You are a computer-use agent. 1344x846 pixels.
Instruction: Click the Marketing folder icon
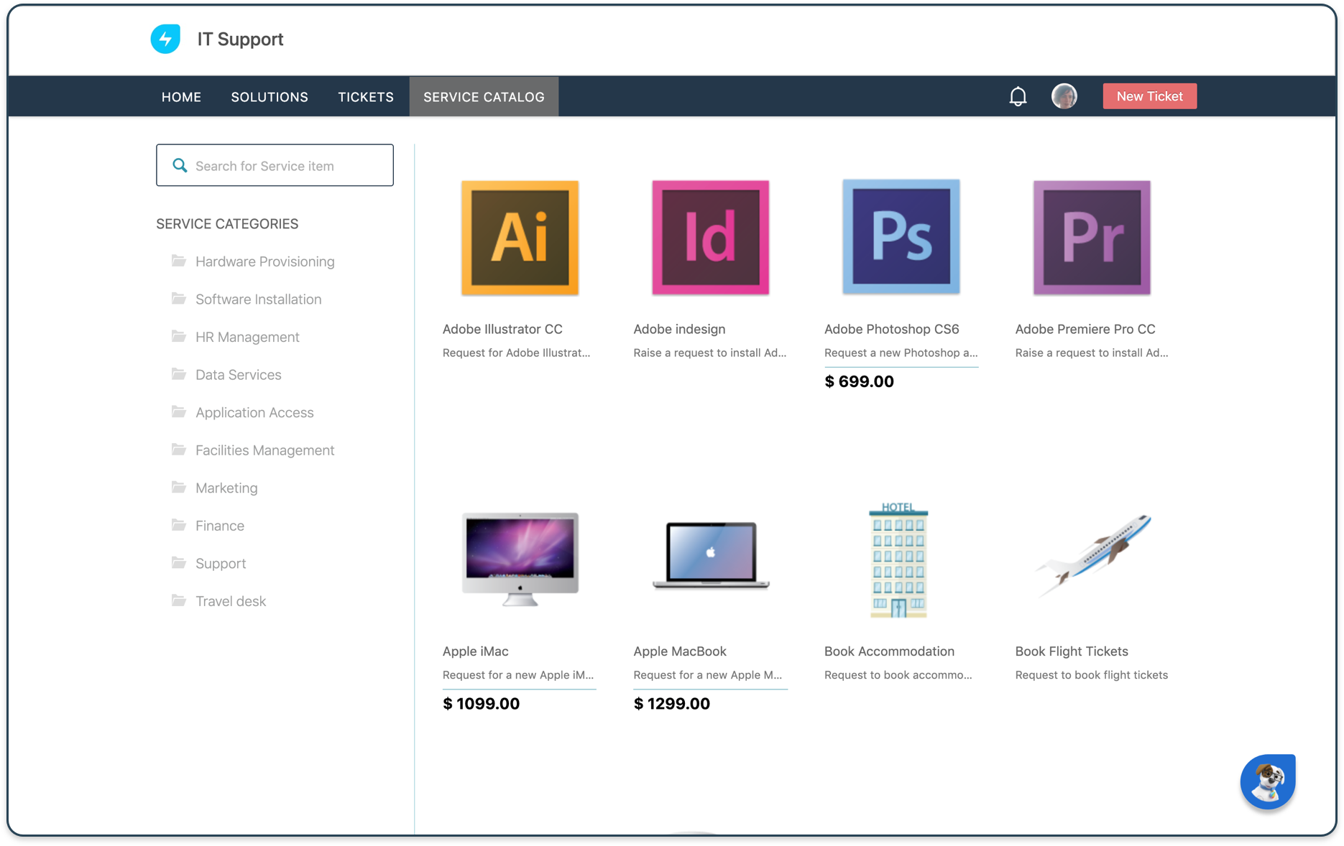pyautogui.click(x=179, y=487)
